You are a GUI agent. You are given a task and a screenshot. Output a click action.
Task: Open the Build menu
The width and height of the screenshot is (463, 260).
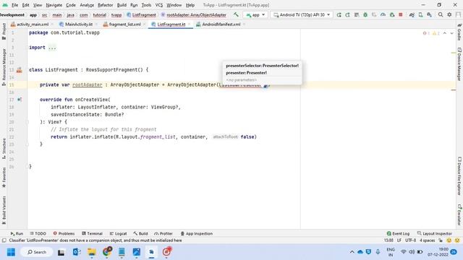point(122,5)
